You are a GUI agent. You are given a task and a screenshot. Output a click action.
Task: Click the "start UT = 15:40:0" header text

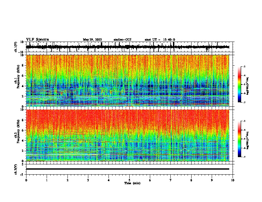click(x=160, y=40)
